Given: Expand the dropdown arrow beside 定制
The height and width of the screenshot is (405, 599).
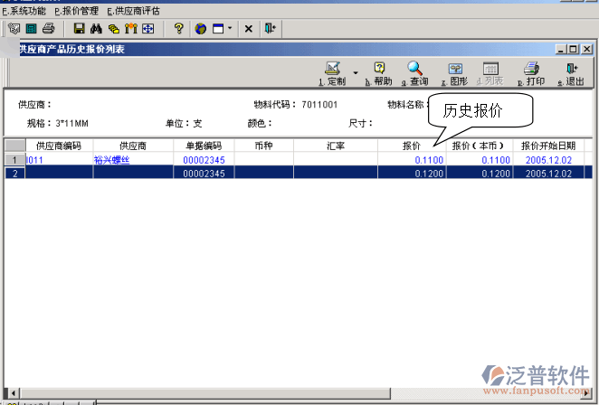Looking at the screenshot, I should 355,72.
